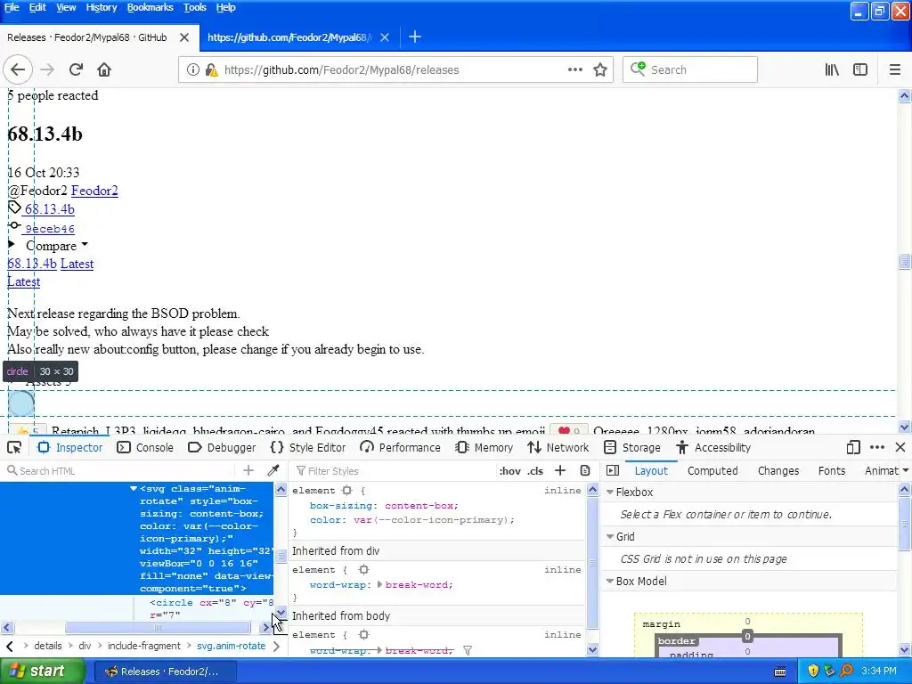Open the Windows start button
The width and height of the screenshot is (912, 684).
[41, 672]
